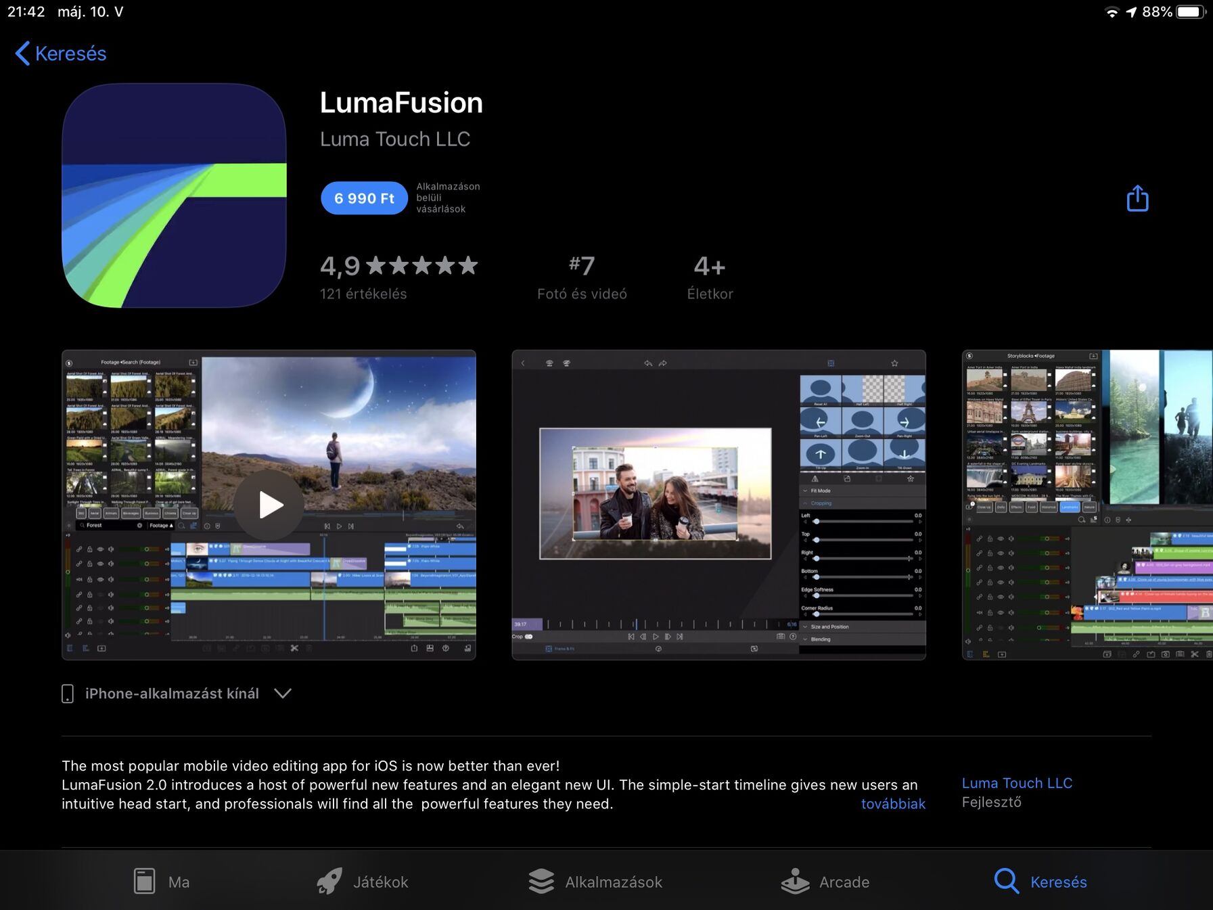
Task: Switch to the Ma tab
Action: pyautogui.click(x=161, y=882)
